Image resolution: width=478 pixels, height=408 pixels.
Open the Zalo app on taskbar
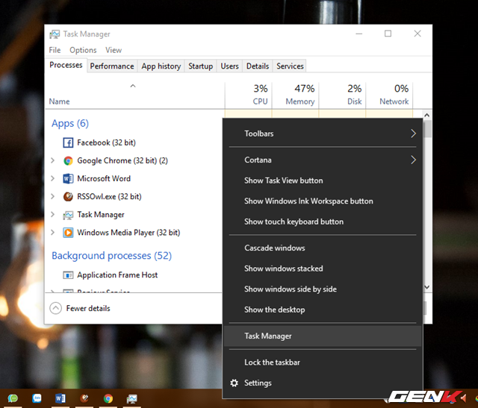tap(37, 398)
